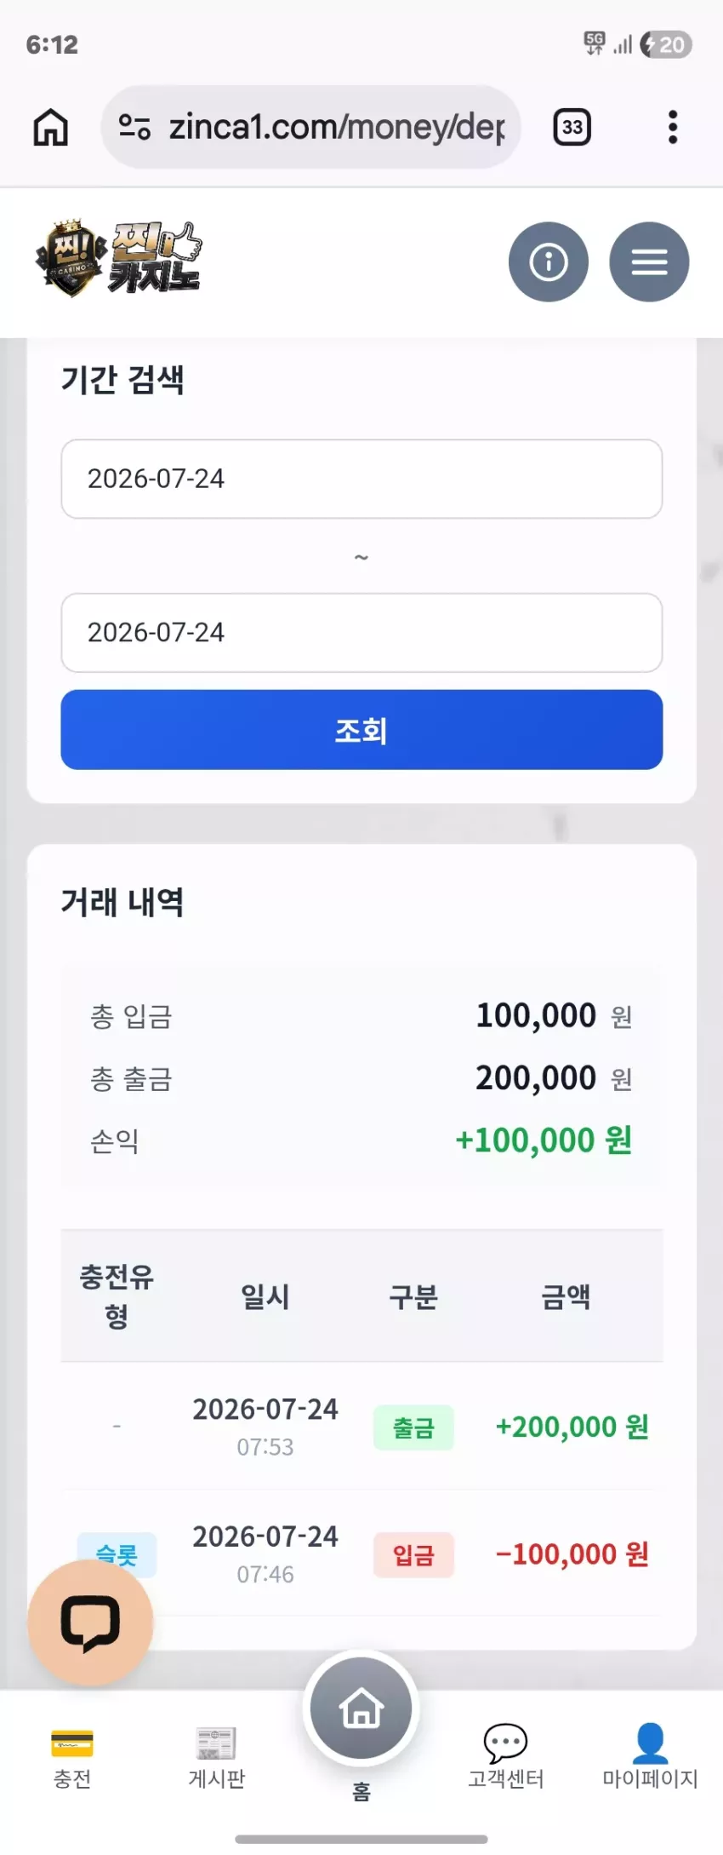The width and height of the screenshot is (723, 1855).
Task: Select the start date field 2026-07-24
Action: tap(361, 479)
